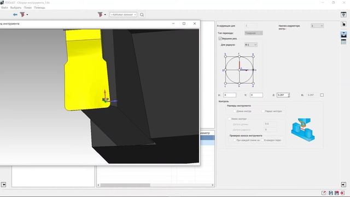Click the Y coordinate input field
Viewport: 350px width, 197px height.
click(x=256, y=95)
